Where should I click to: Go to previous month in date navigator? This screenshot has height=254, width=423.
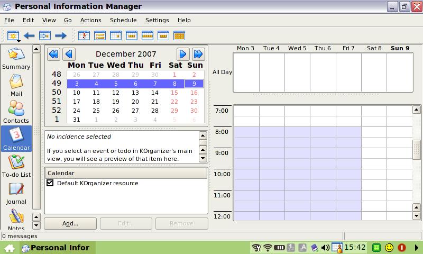(x=69, y=54)
